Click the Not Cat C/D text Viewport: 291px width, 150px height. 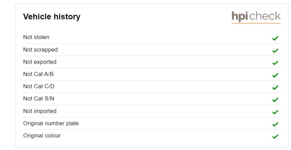(x=39, y=86)
